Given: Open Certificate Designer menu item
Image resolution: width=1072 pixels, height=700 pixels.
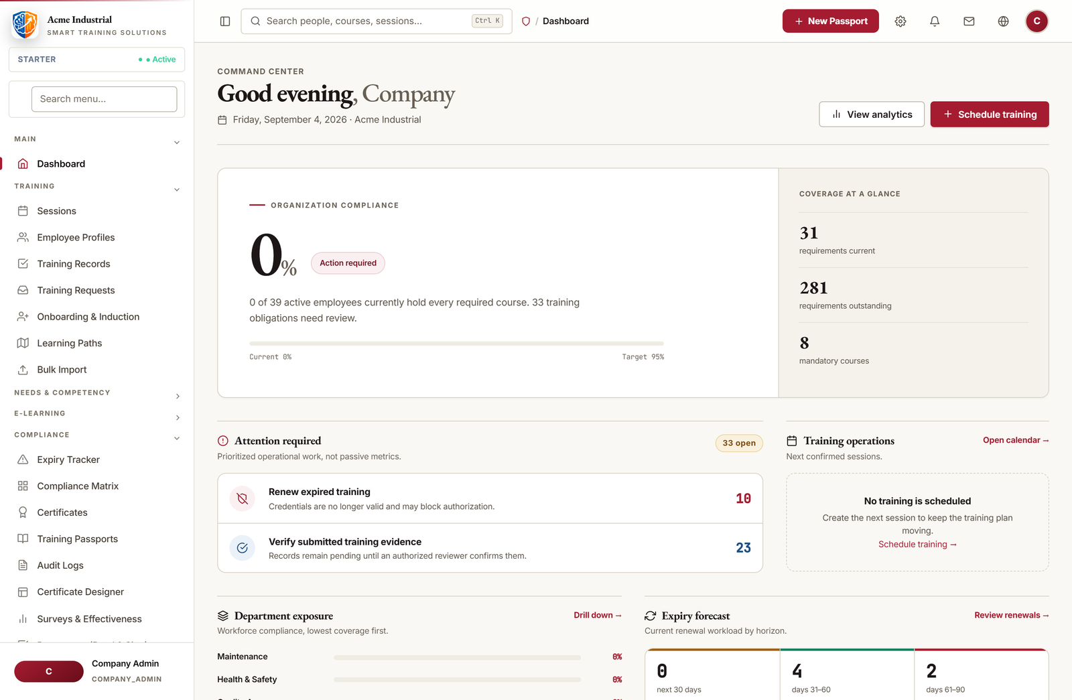Looking at the screenshot, I should point(97,592).
